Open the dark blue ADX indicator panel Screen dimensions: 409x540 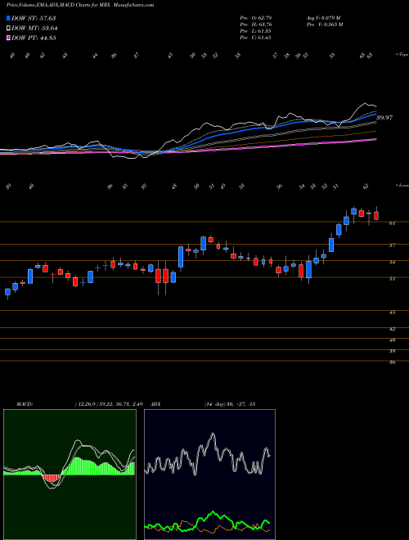209,475
